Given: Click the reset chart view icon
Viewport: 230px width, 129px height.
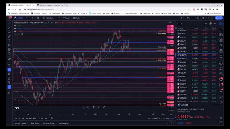Looking at the screenshot, I should (x=104, y=107).
